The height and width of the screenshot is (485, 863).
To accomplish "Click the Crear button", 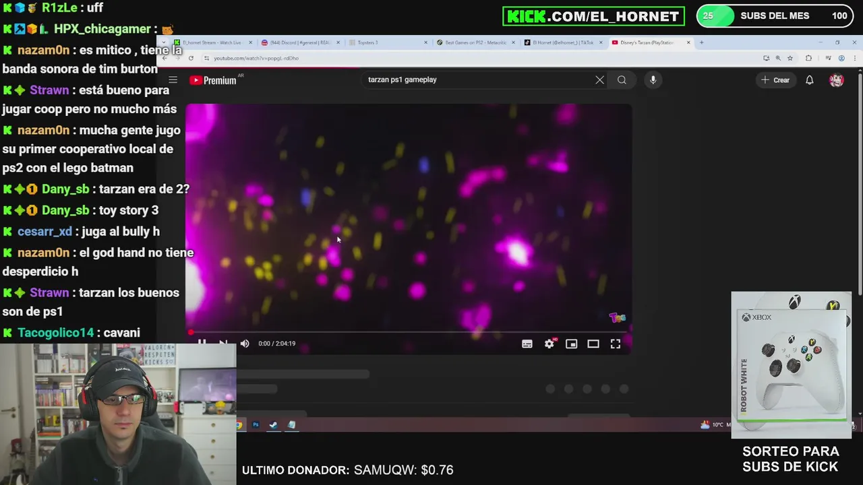I will pos(775,80).
